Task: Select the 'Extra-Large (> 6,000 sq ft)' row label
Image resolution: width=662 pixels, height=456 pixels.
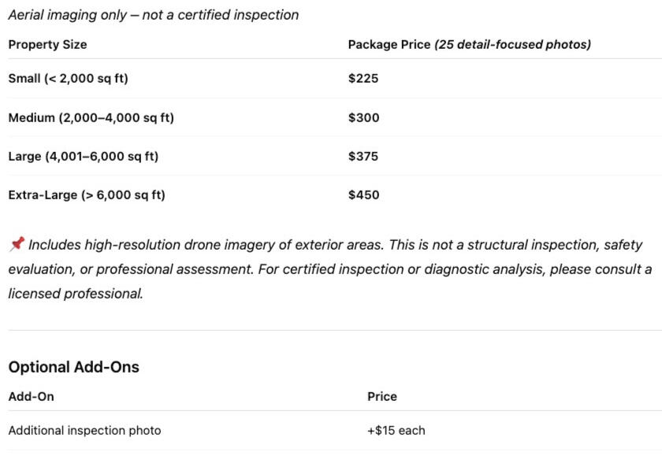Action: tap(87, 195)
